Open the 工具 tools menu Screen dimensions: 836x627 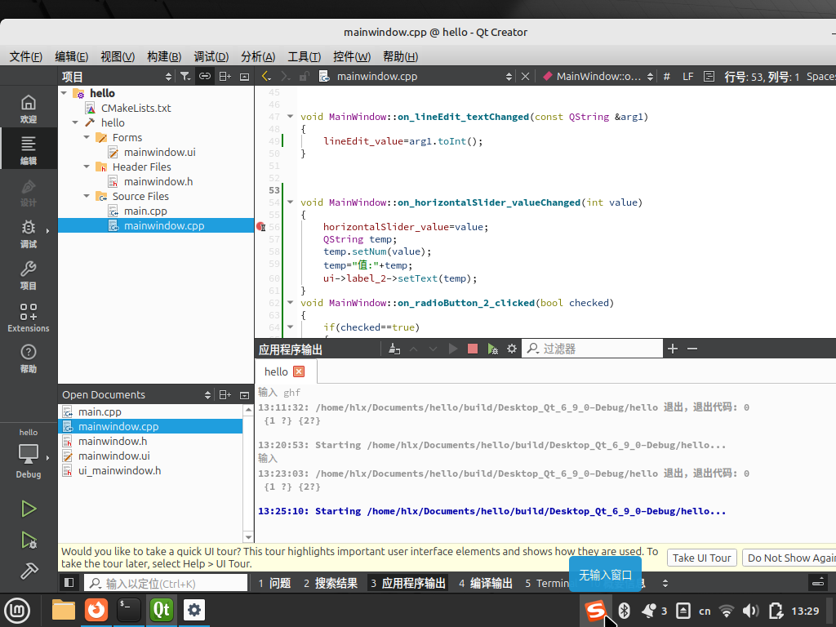pos(305,56)
